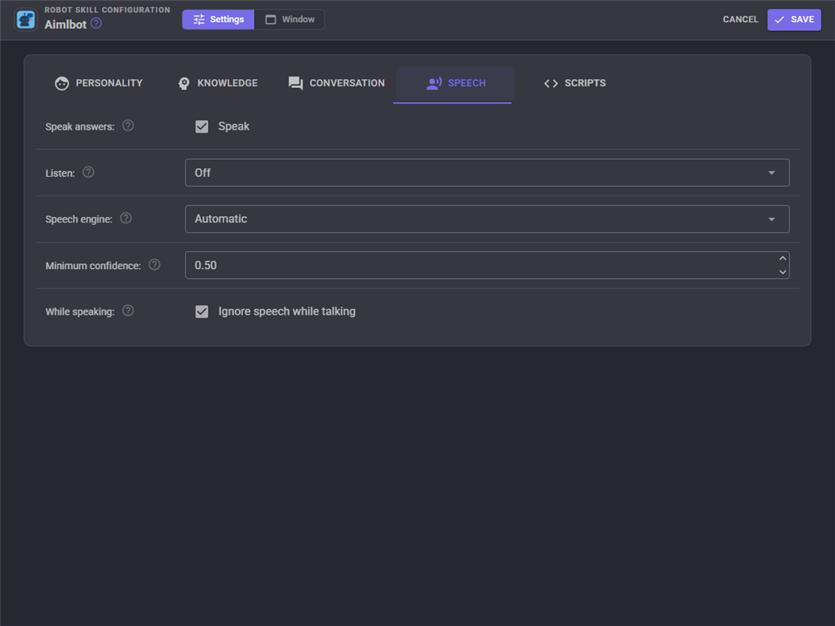
Task: Select the Speech tab
Action: pos(456,83)
